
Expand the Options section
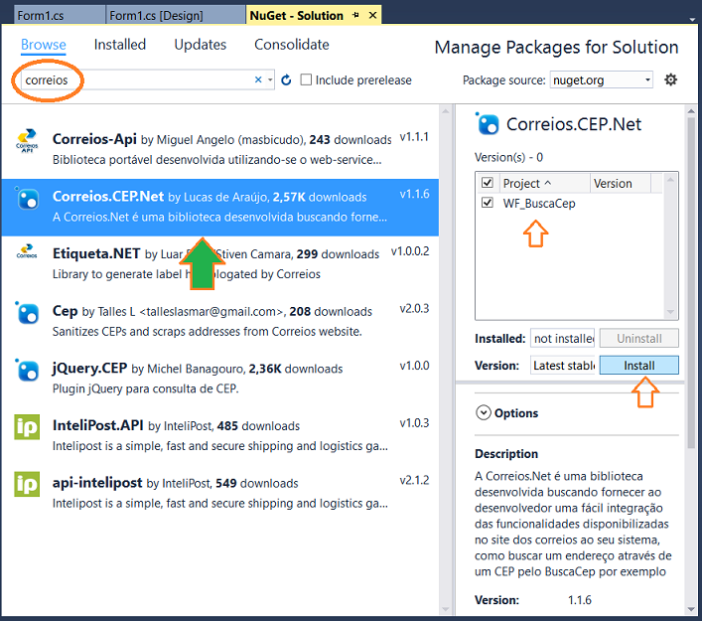pos(484,412)
